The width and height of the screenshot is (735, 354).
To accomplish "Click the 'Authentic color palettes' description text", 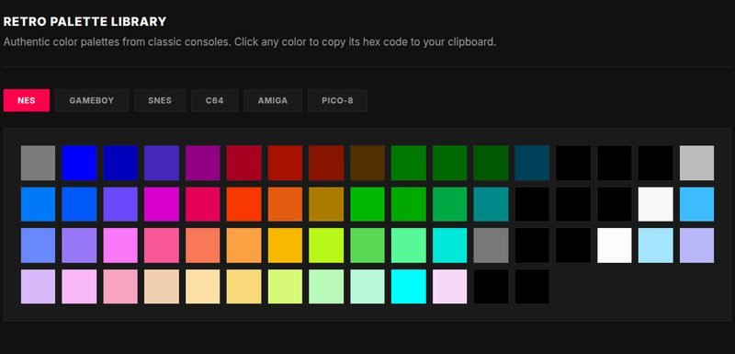I will [249, 41].
